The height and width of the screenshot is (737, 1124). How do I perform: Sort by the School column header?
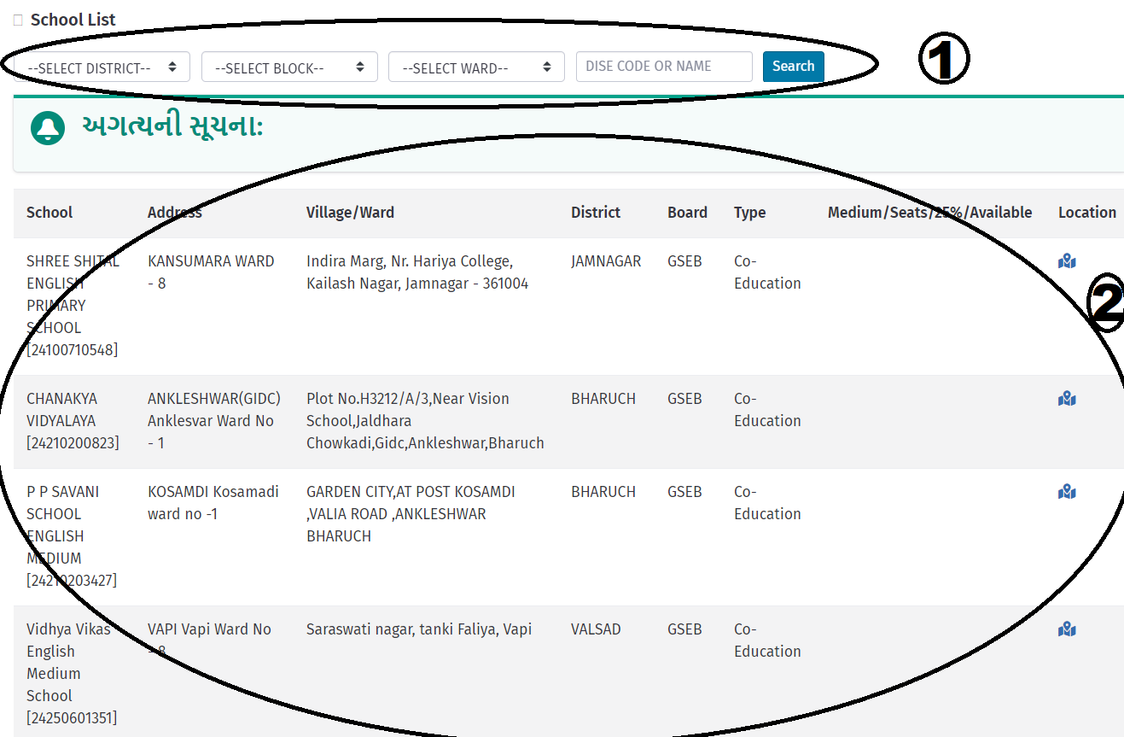(50, 212)
